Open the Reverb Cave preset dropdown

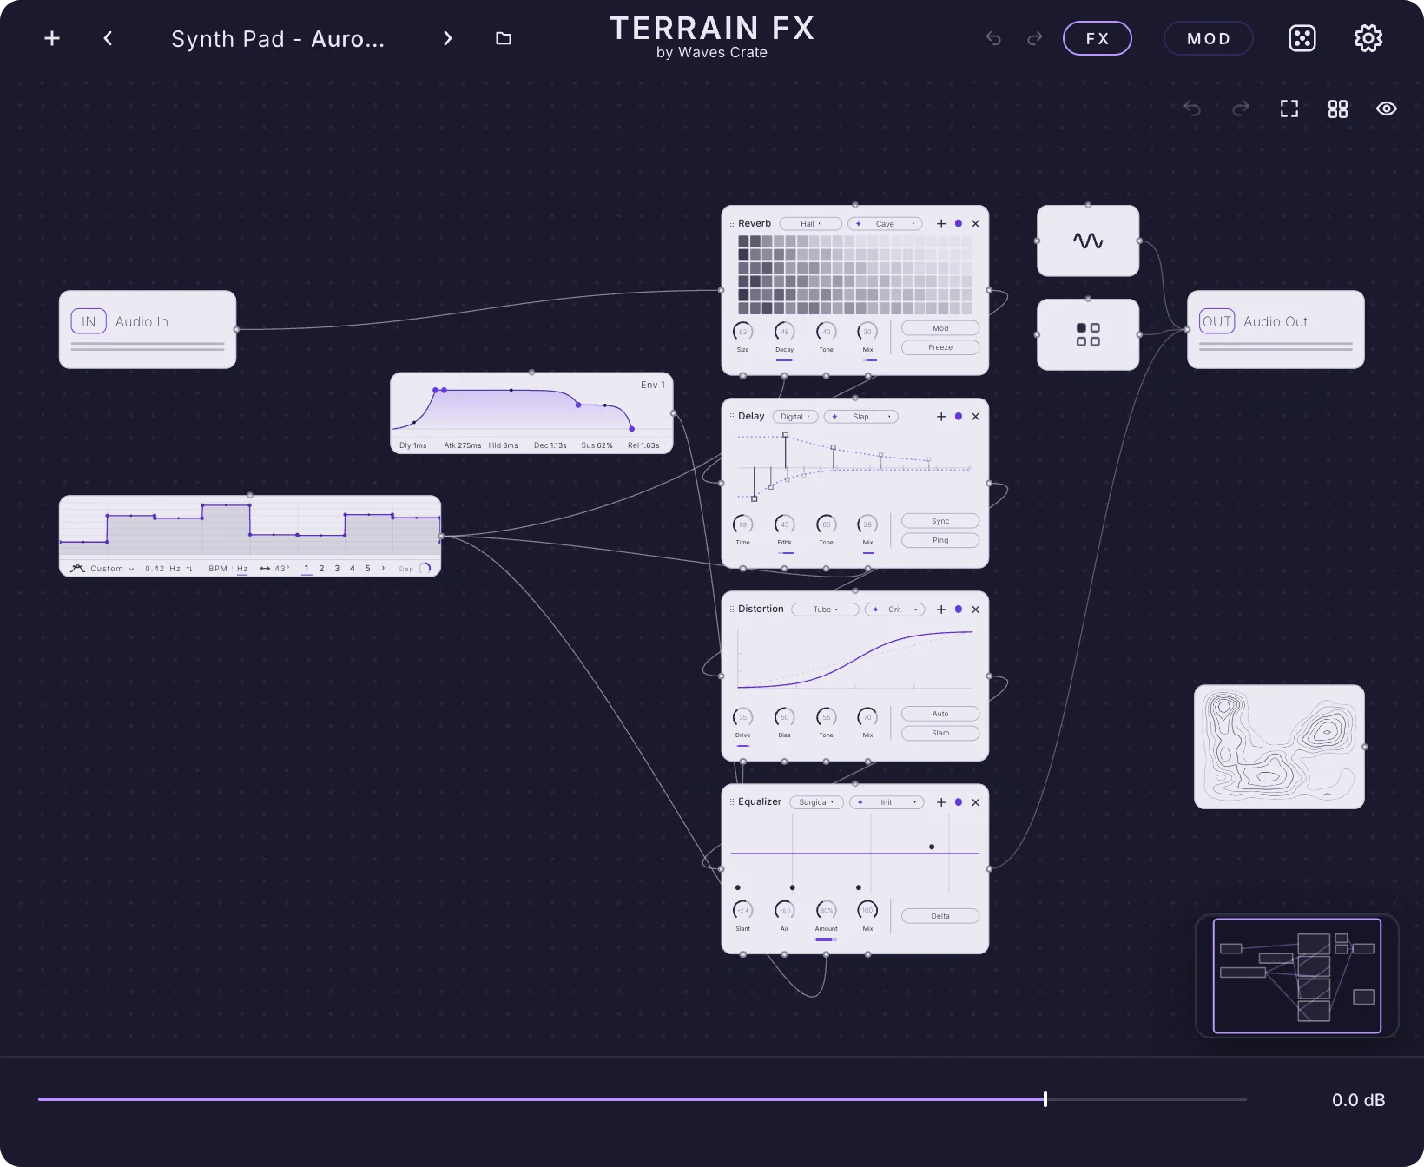click(885, 224)
